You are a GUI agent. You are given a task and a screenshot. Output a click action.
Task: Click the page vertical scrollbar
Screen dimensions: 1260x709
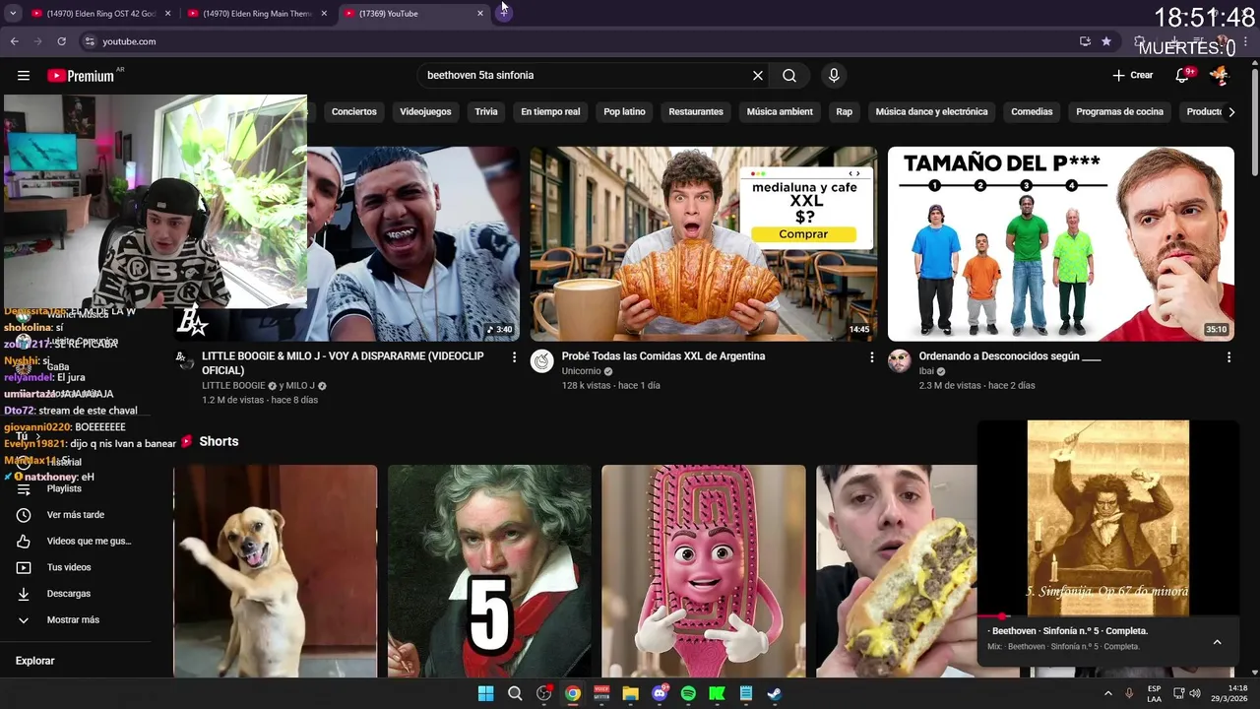pos(1253,123)
